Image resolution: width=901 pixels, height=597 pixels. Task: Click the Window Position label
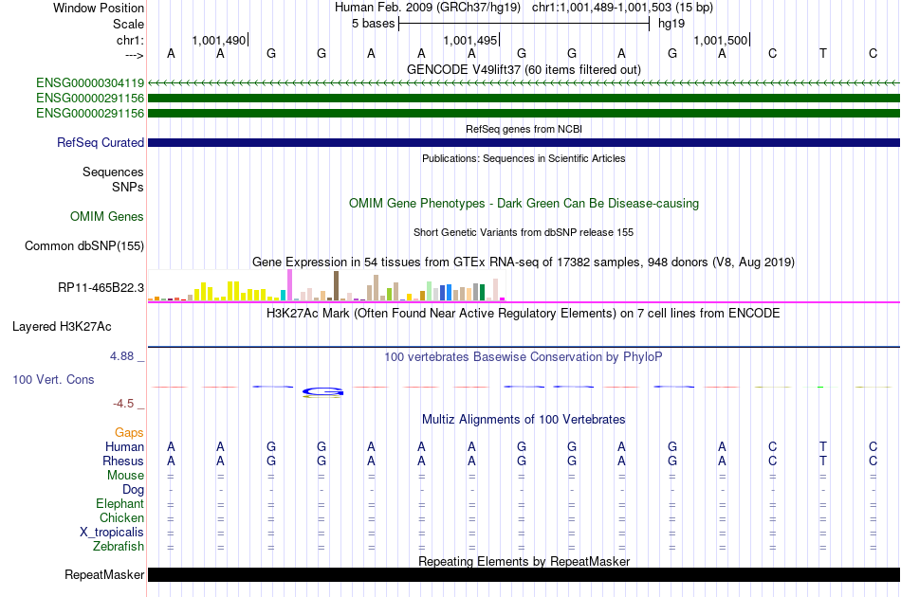(99, 8)
